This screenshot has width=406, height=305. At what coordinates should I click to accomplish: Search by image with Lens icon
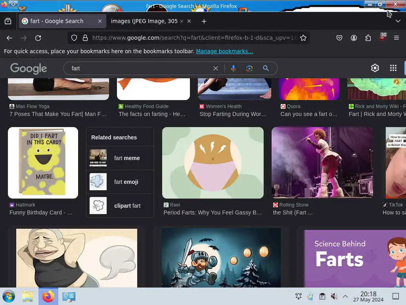(249, 68)
